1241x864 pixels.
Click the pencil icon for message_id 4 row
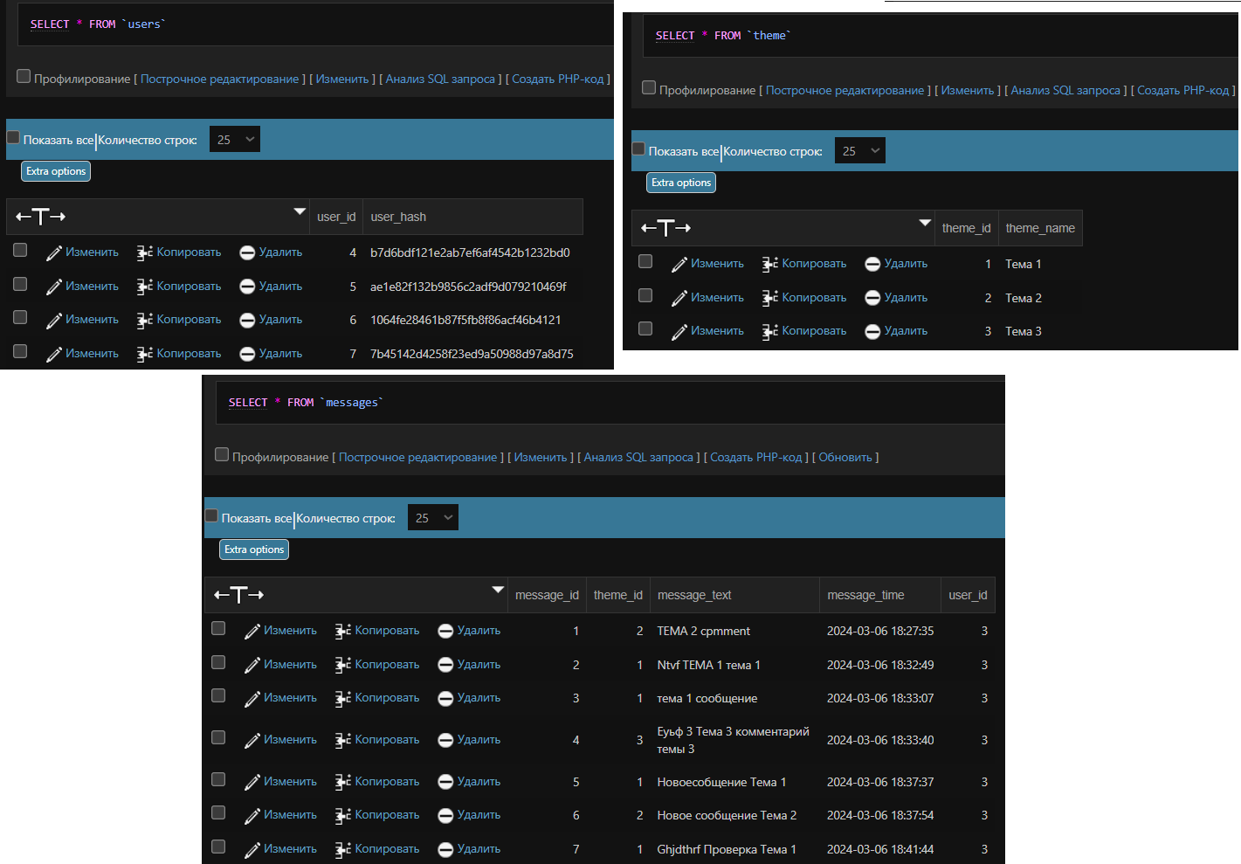pyautogui.click(x=252, y=740)
